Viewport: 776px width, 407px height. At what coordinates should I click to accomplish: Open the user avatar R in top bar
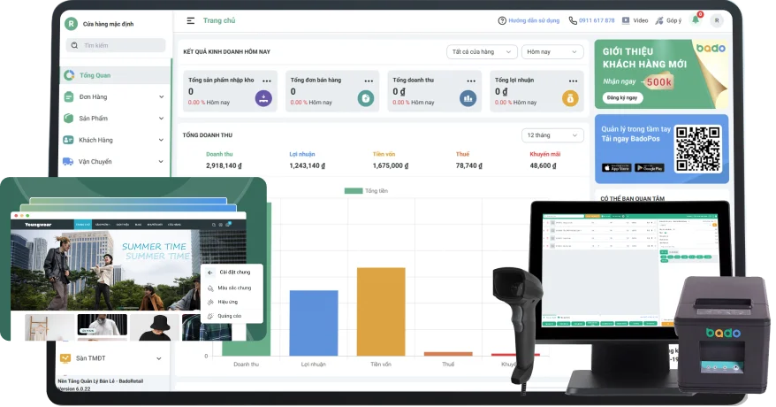[x=717, y=21]
